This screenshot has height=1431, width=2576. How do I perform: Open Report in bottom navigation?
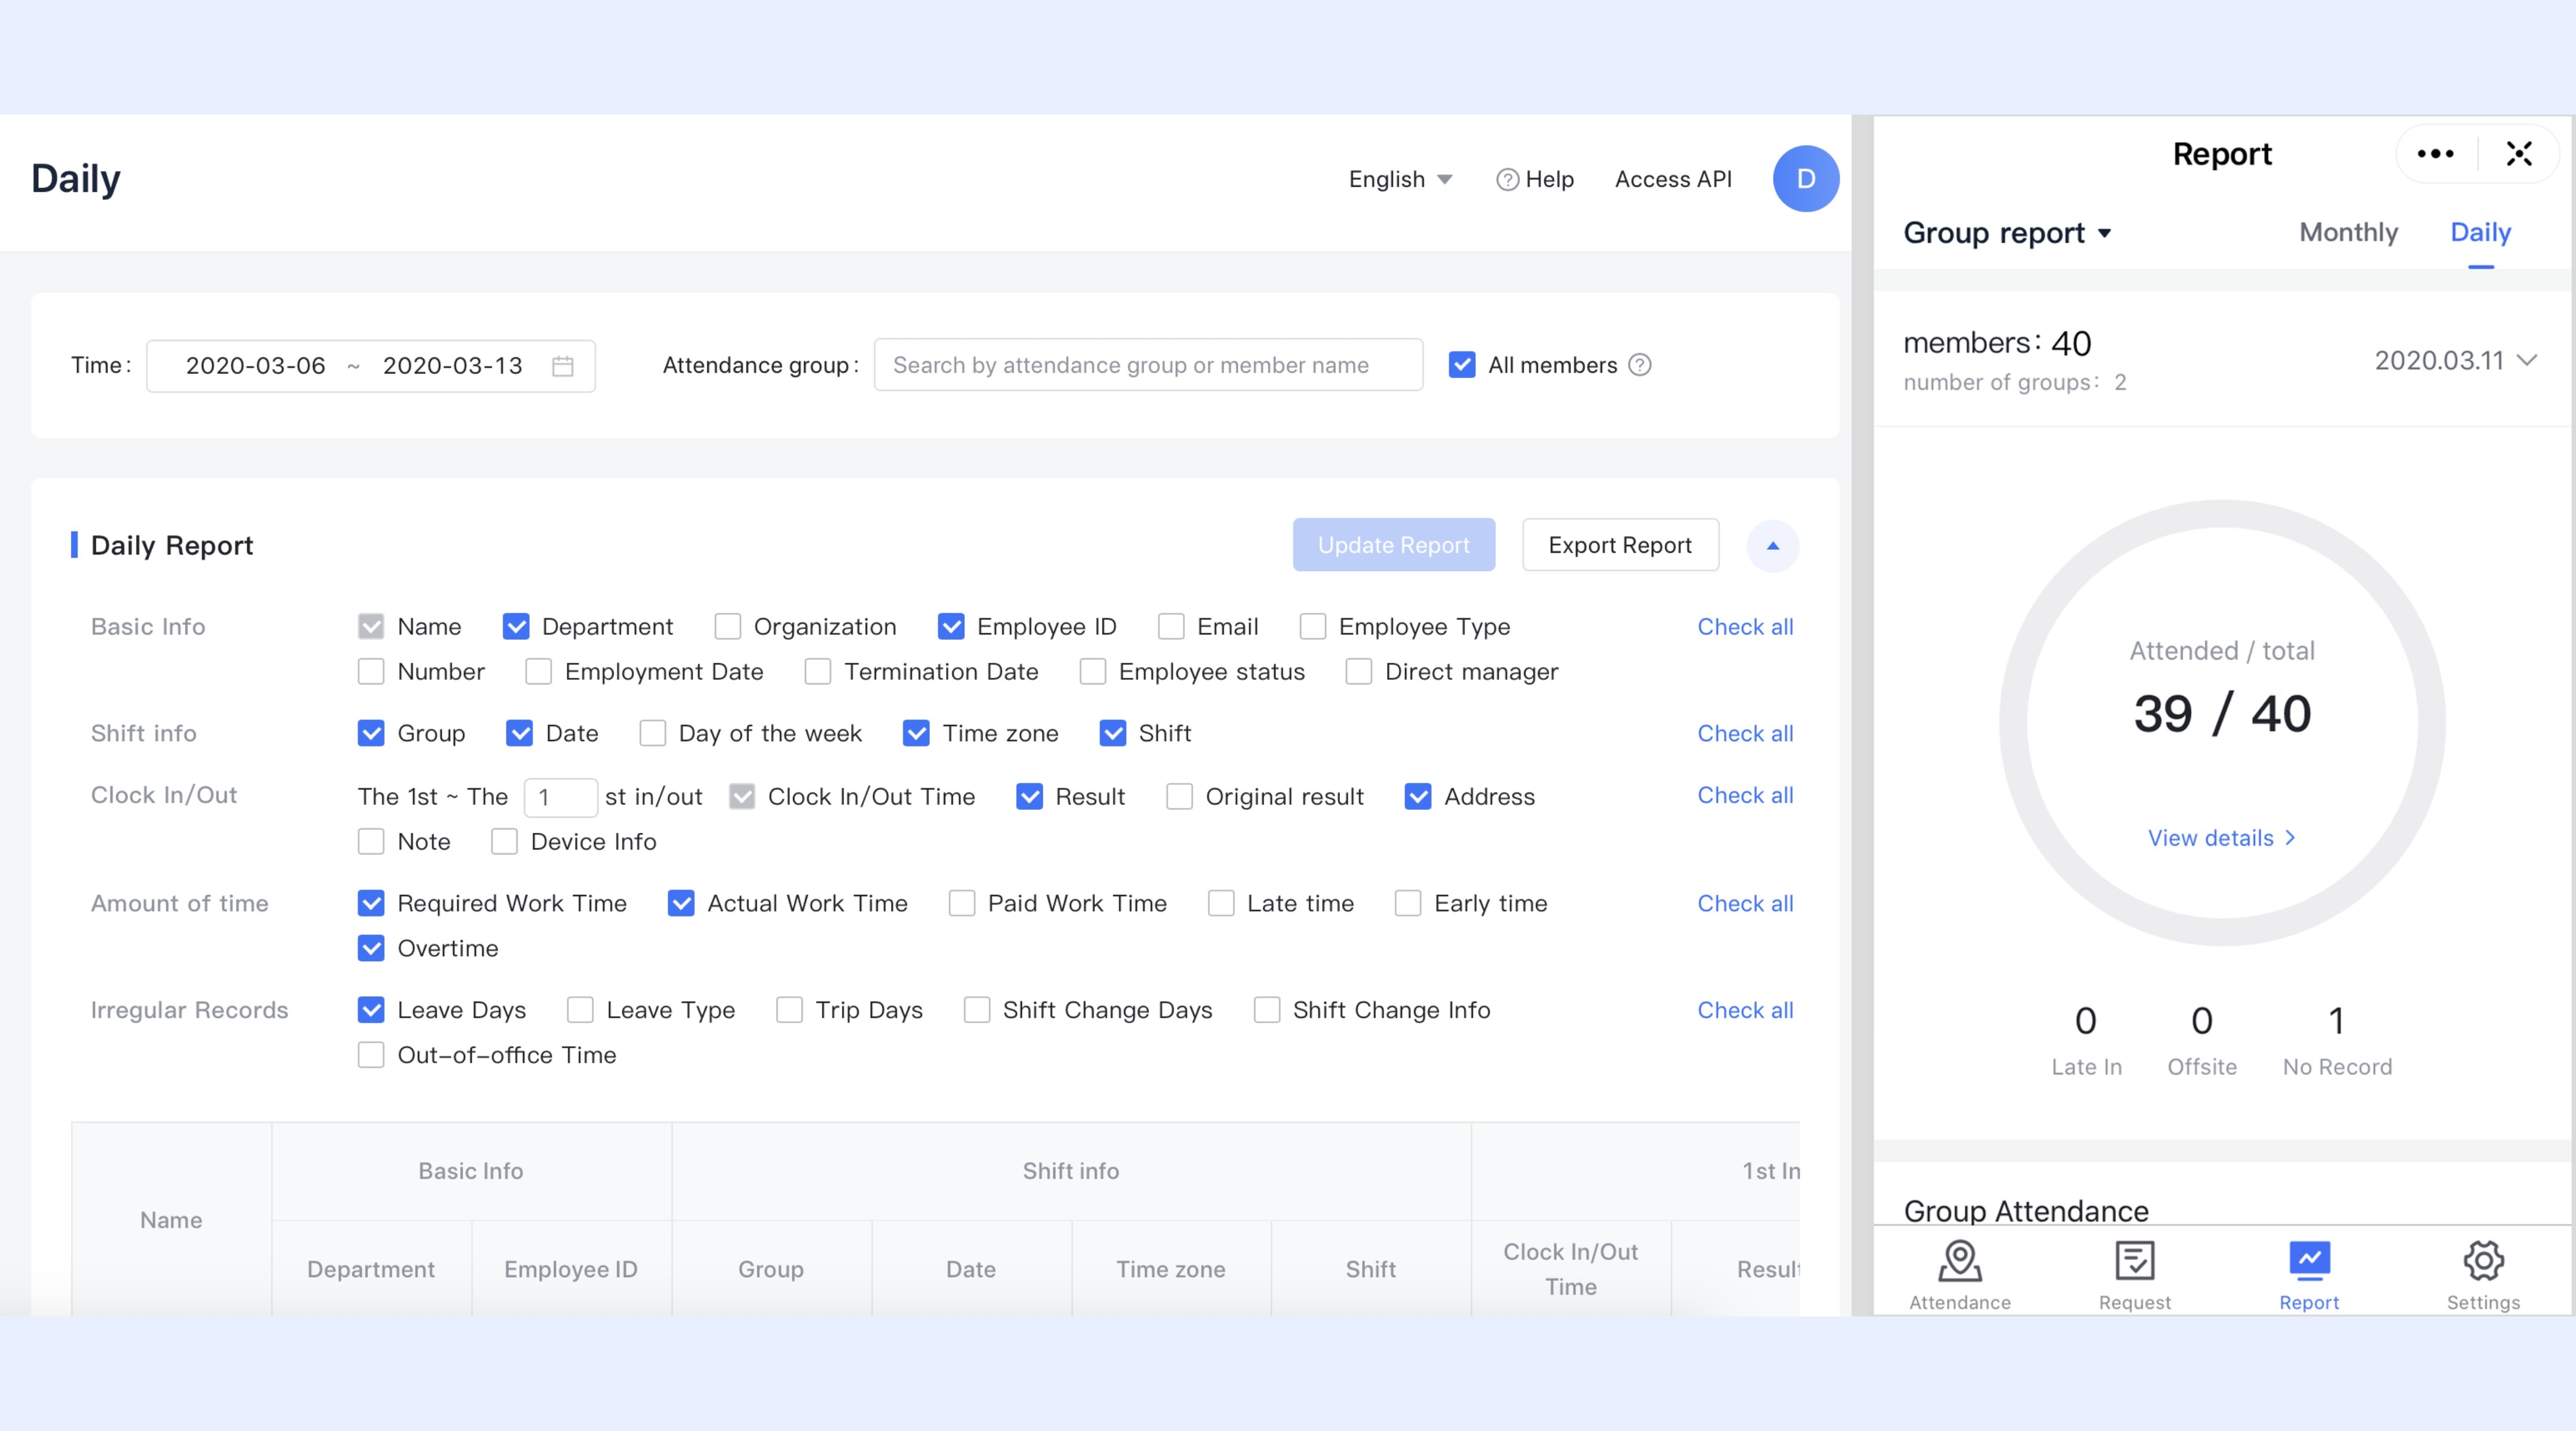pos(2309,1275)
